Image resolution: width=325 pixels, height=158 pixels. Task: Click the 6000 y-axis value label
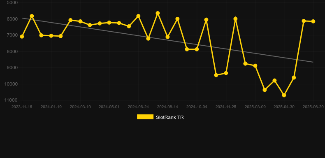12,19
